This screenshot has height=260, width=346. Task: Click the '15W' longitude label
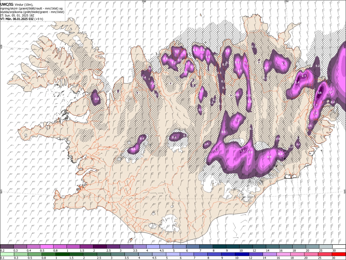[286, 1]
